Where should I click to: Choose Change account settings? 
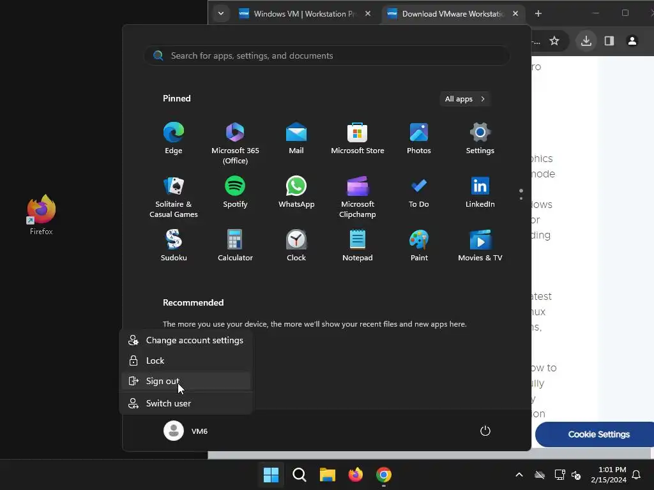tap(186, 341)
